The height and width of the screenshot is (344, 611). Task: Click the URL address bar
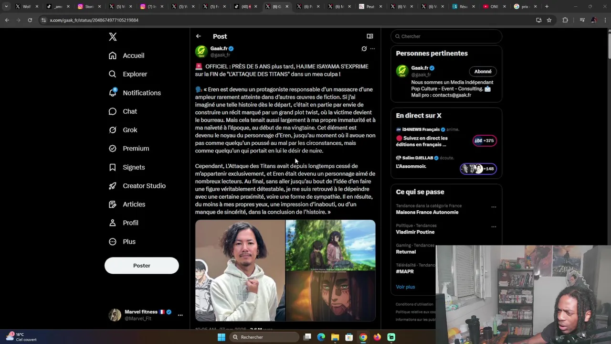pyautogui.click(x=286, y=20)
